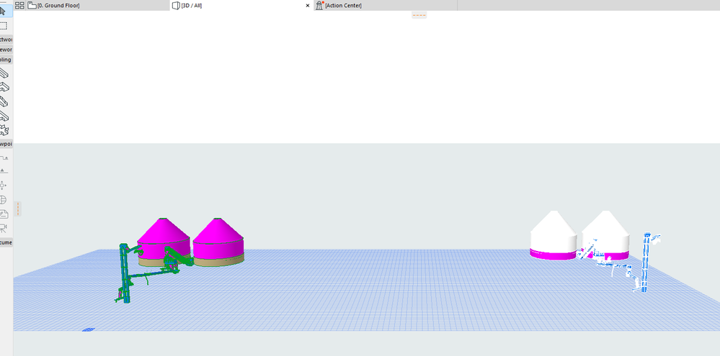Expand the Document toolbox group
The height and width of the screenshot is (356, 720).
(6, 242)
